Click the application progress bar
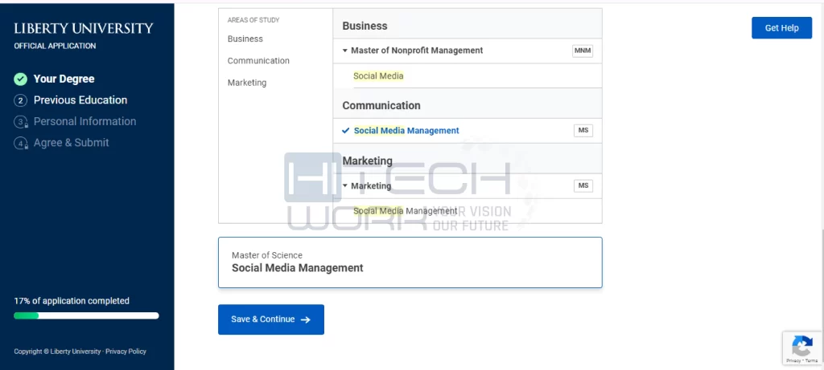Image resolution: width=824 pixels, height=370 pixels. tap(86, 316)
